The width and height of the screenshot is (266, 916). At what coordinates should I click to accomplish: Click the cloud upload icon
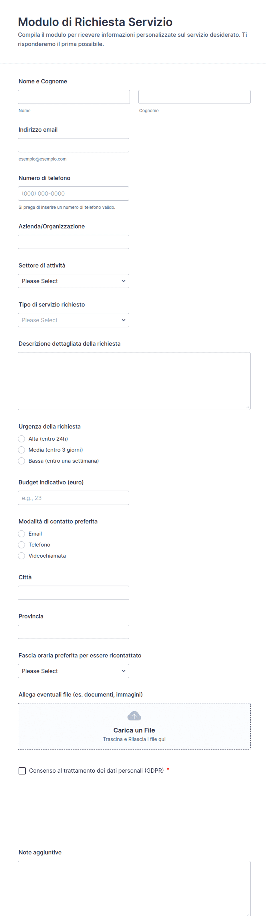[134, 716]
